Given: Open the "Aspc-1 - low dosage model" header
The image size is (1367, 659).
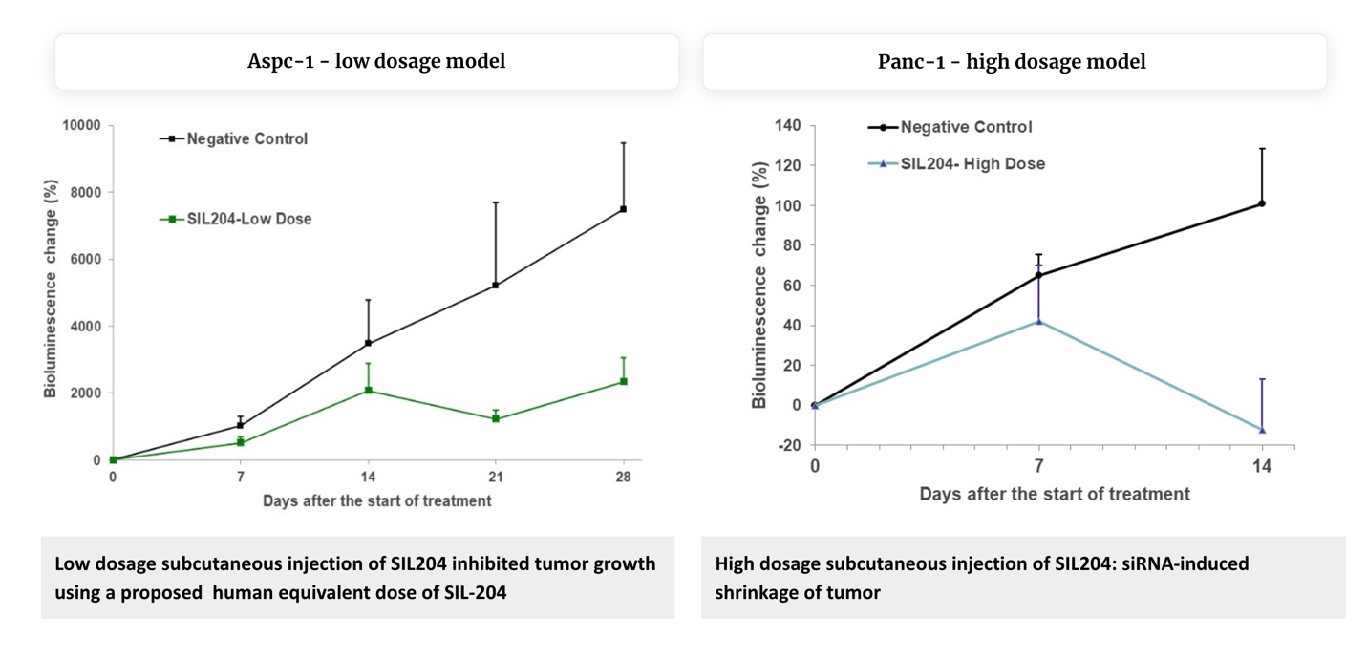Looking at the screenshot, I should tap(367, 62).
